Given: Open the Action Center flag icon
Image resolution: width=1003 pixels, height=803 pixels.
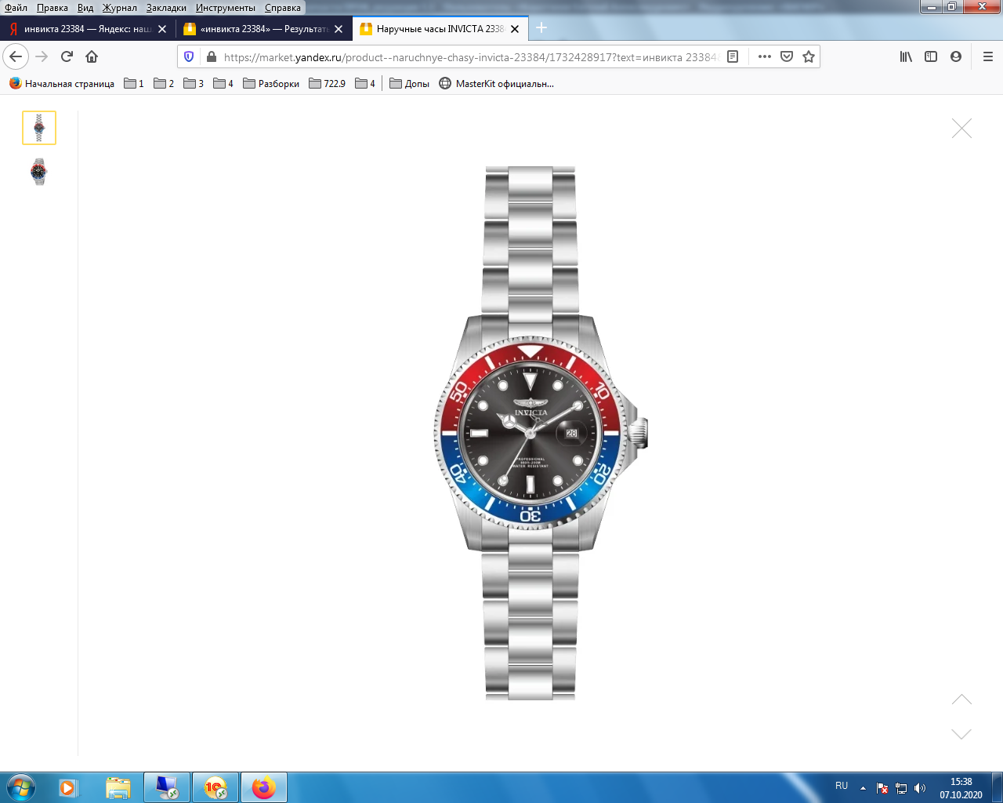Looking at the screenshot, I should pyautogui.click(x=882, y=788).
